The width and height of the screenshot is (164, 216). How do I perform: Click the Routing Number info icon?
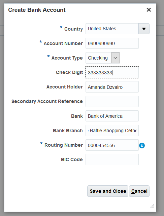pos(142,145)
